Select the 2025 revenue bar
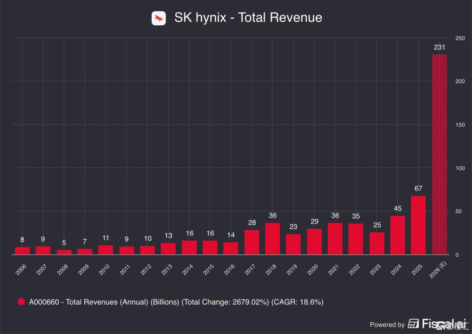Screen dimensions: 472x334 pyautogui.click(x=418, y=225)
